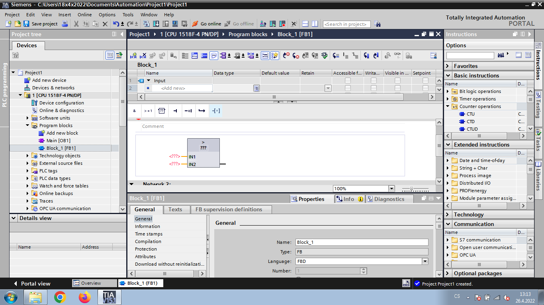544x305 pixels.
Task: Open the Windows Start menu
Action: (x=11, y=297)
